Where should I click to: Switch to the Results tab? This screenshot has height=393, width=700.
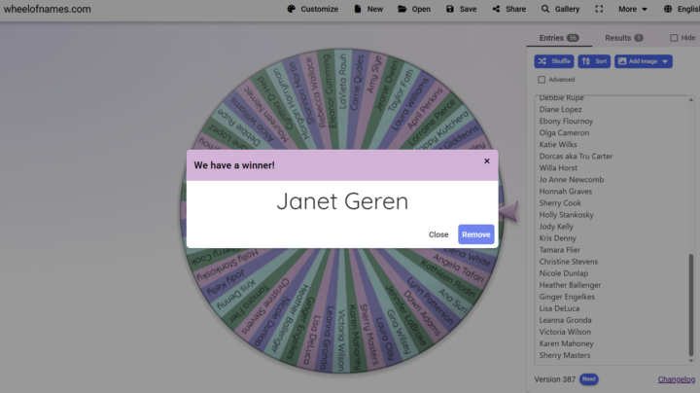click(x=623, y=38)
